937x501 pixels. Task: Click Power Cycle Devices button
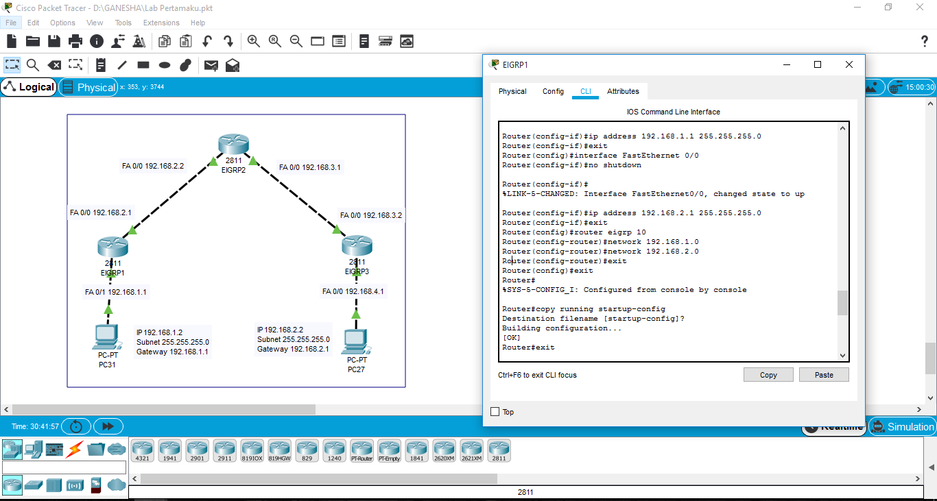pos(75,426)
